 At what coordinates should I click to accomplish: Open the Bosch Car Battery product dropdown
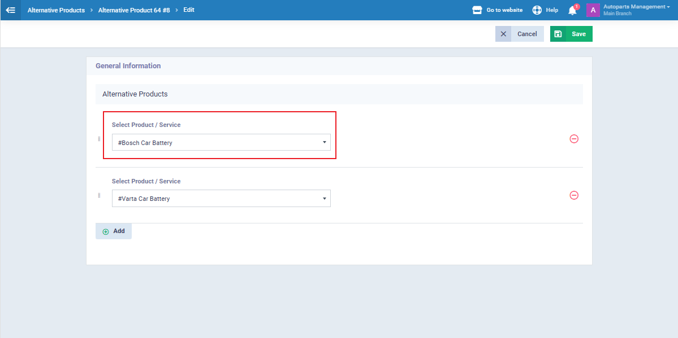[221, 142]
